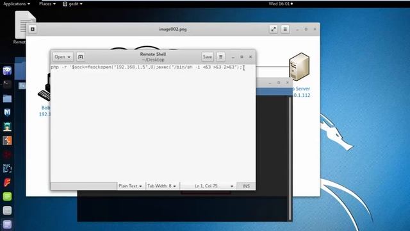The width and height of the screenshot is (410, 231).
Task: Open the Terminal from the dock
Action: [x=7, y=84]
